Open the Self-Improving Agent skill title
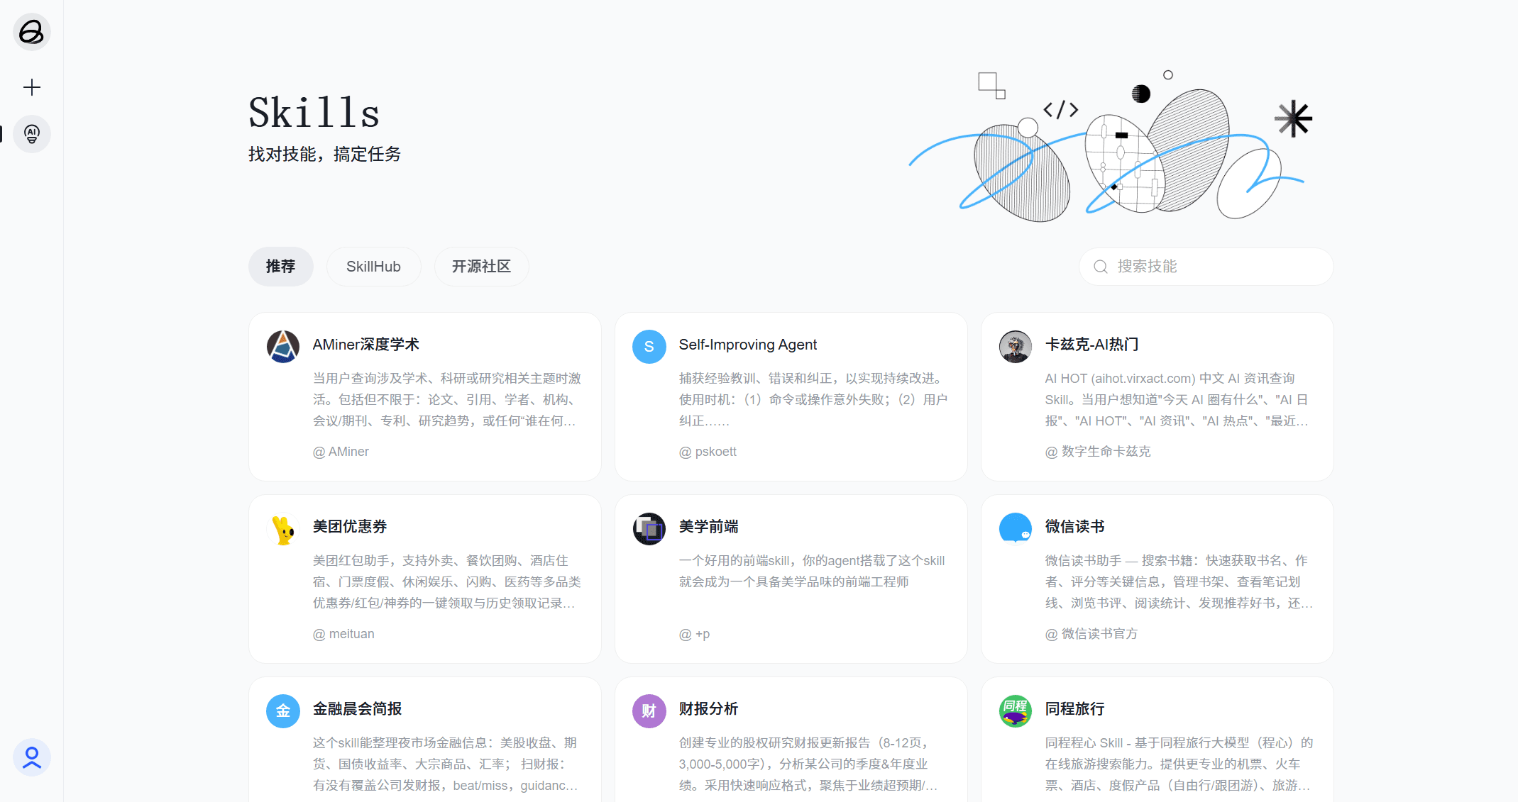The width and height of the screenshot is (1518, 802). [x=748, y=345]
